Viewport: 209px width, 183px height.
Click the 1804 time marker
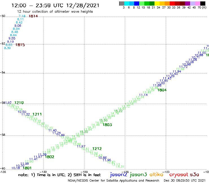click(162, 90)
